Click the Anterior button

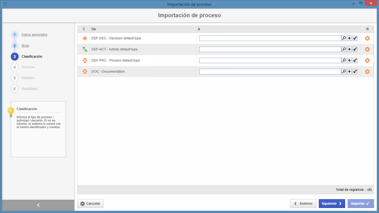click(303, 204)
